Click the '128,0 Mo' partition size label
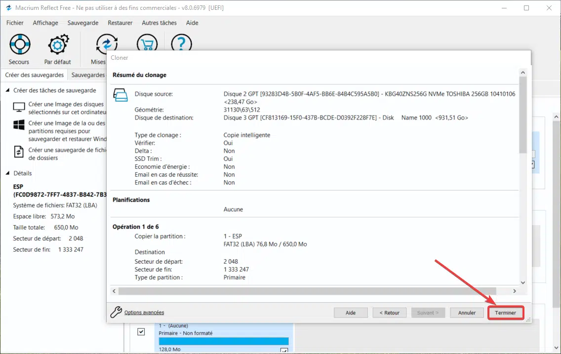 [169, 350]
